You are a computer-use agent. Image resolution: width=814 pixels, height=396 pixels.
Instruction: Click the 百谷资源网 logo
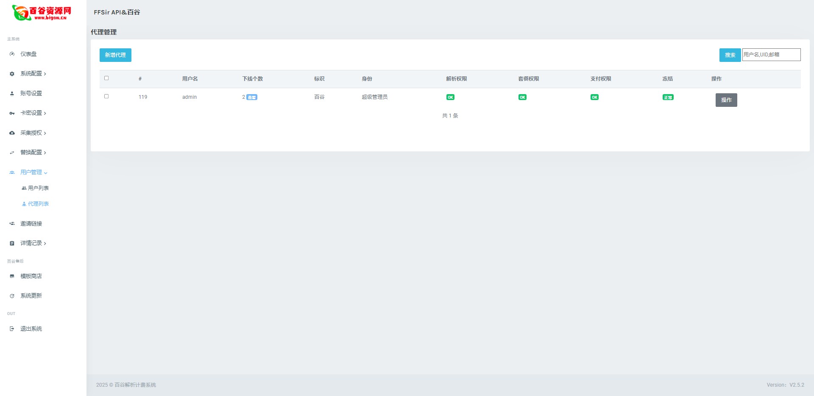42,13
